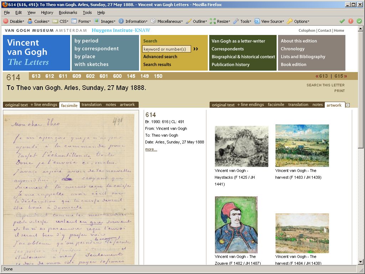Click the View Source page icon
Screen dimensions: 365x274
257,21
